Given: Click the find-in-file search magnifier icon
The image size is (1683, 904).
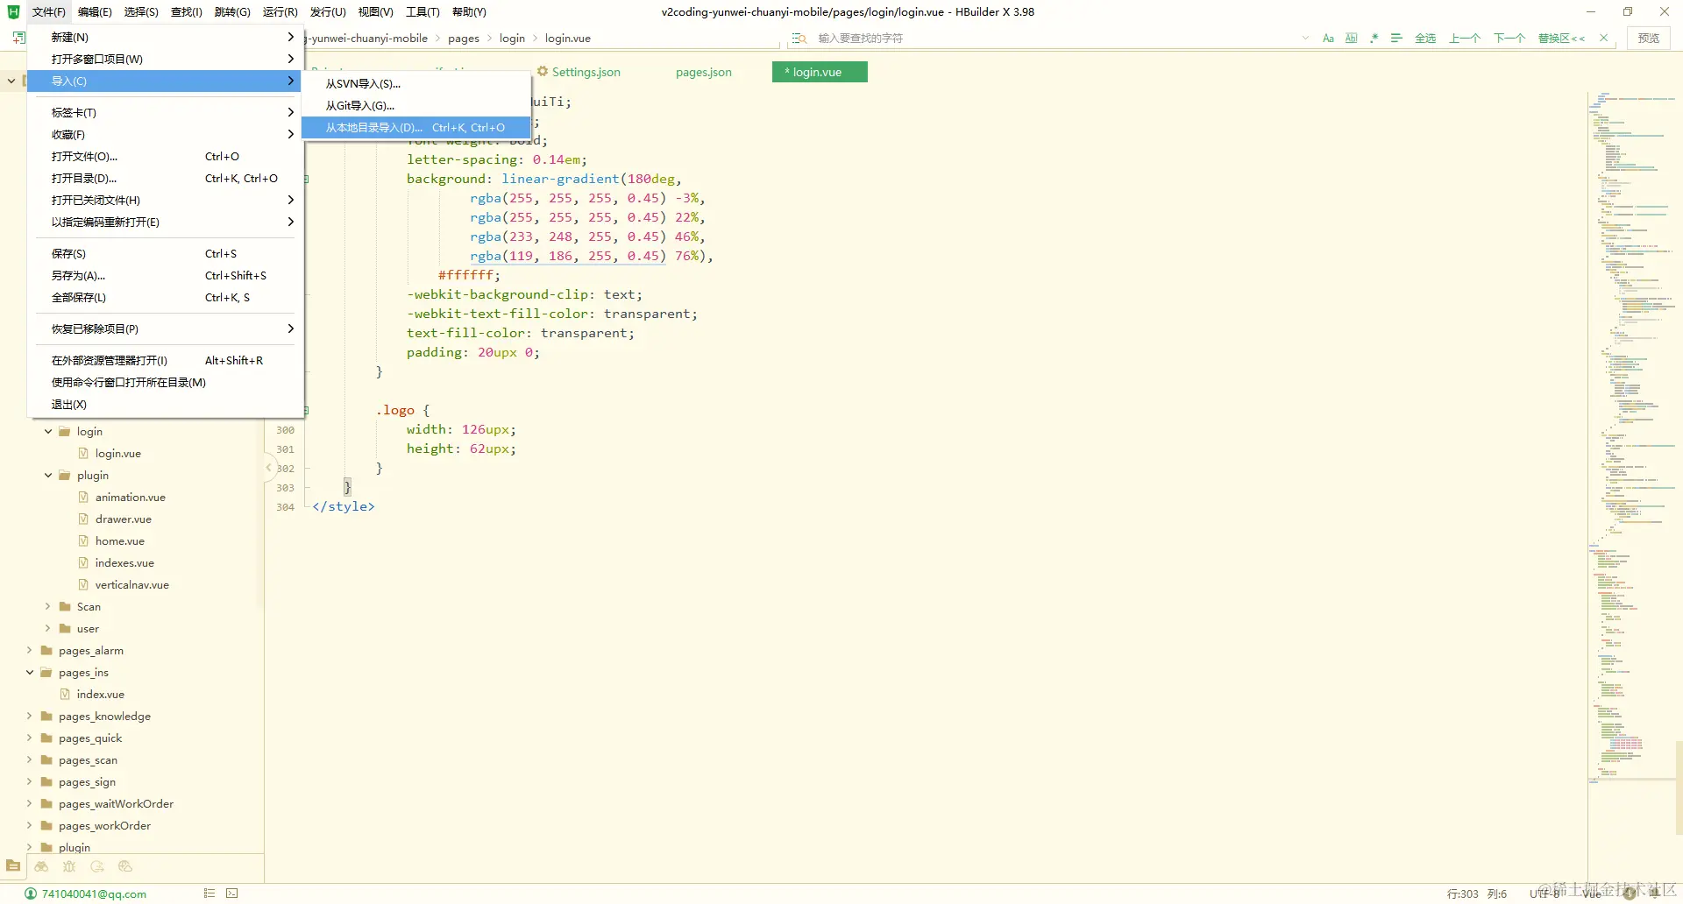Looking at the screenshot, I should tap(799, 39).
